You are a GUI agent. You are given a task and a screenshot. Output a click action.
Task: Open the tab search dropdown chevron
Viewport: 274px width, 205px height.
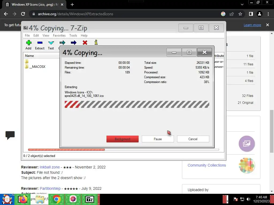[242, 5]
